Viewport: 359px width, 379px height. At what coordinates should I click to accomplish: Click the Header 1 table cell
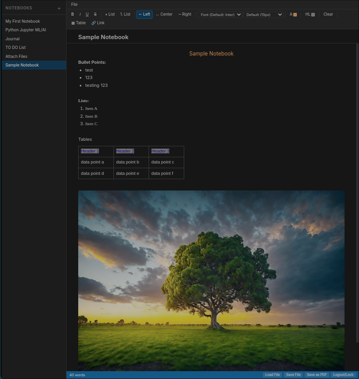pyautogui.click(x=96, y=151)
